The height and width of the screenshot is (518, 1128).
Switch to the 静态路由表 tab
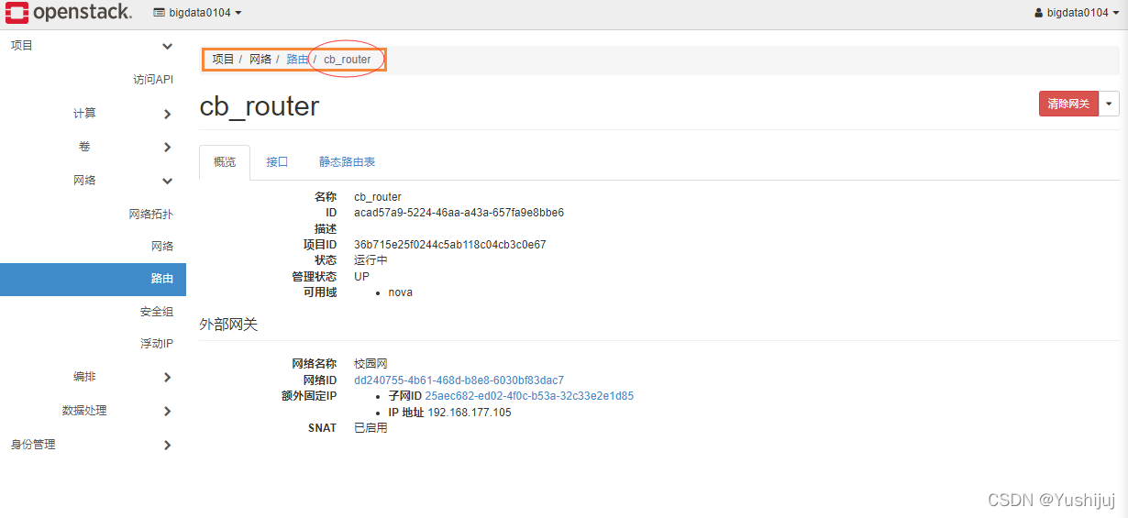347,162
